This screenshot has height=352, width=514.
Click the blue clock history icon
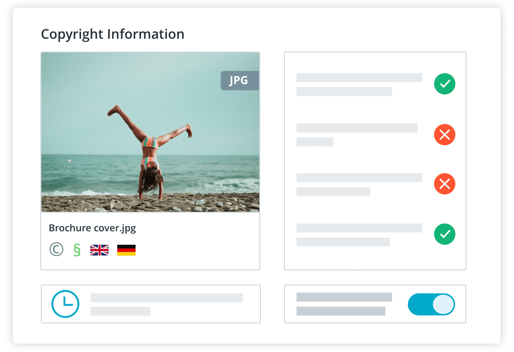click(65, 304)
